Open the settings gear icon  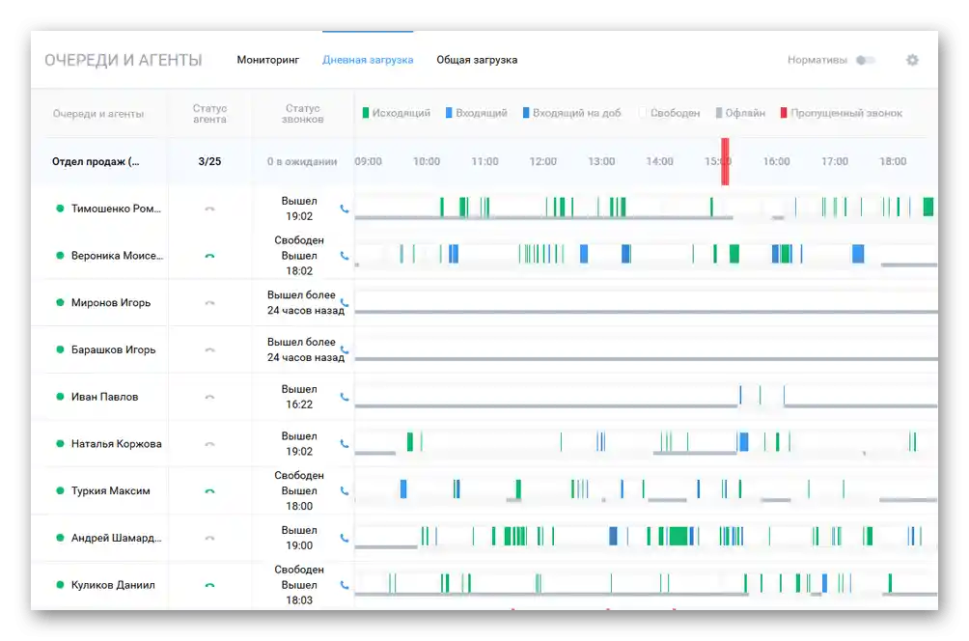912,60
